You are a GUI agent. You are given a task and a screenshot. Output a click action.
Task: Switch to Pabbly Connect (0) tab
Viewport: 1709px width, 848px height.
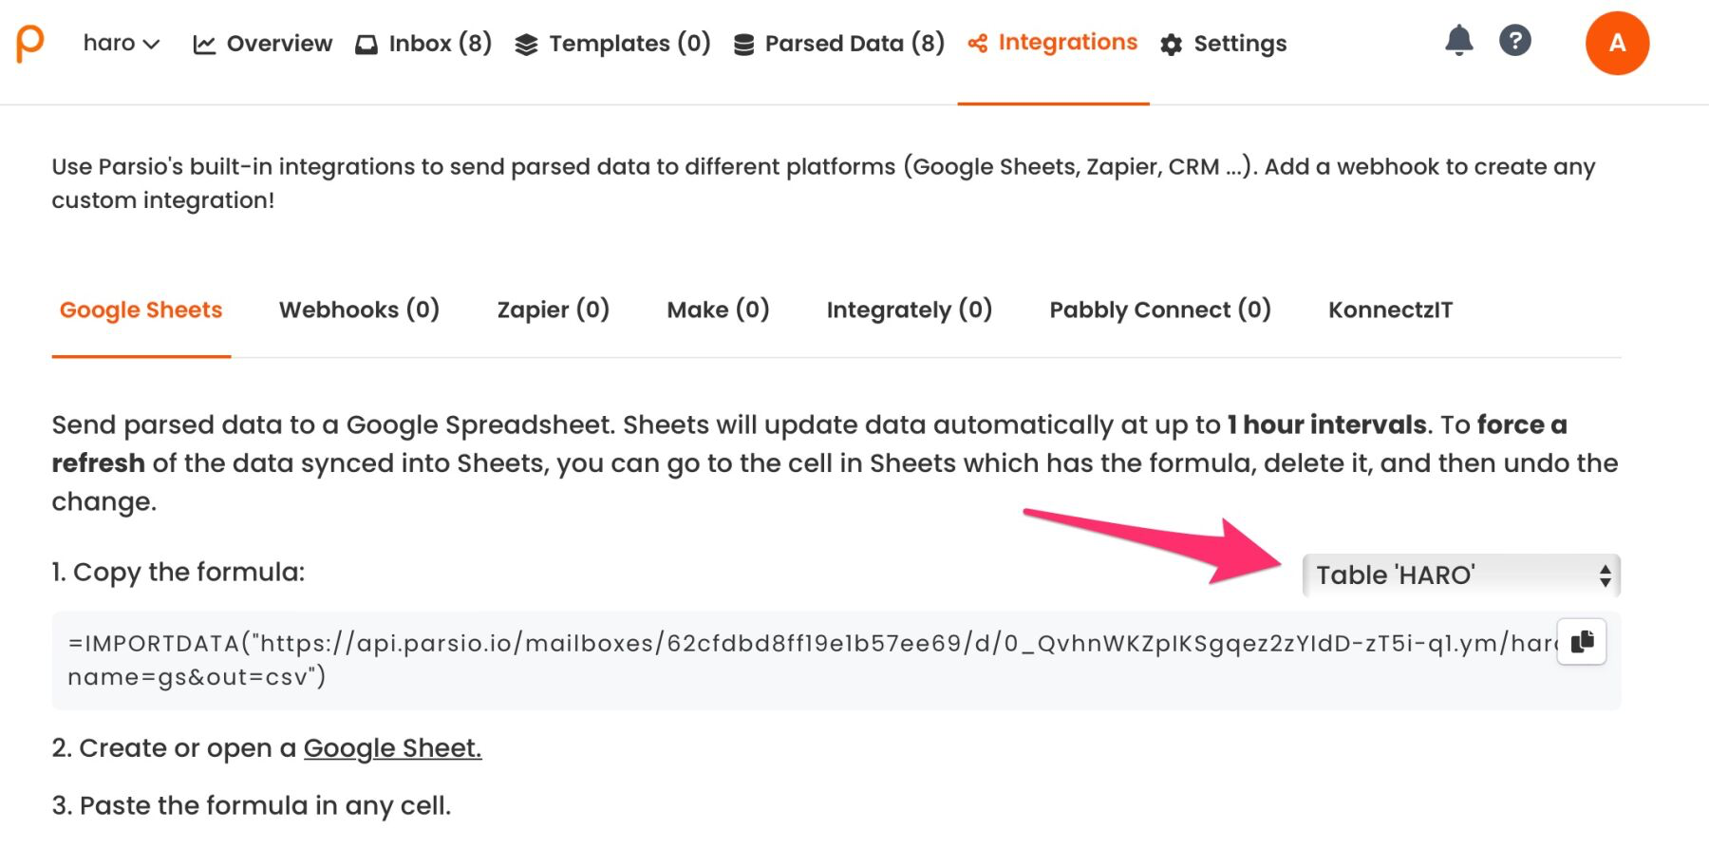point(1159,311)
